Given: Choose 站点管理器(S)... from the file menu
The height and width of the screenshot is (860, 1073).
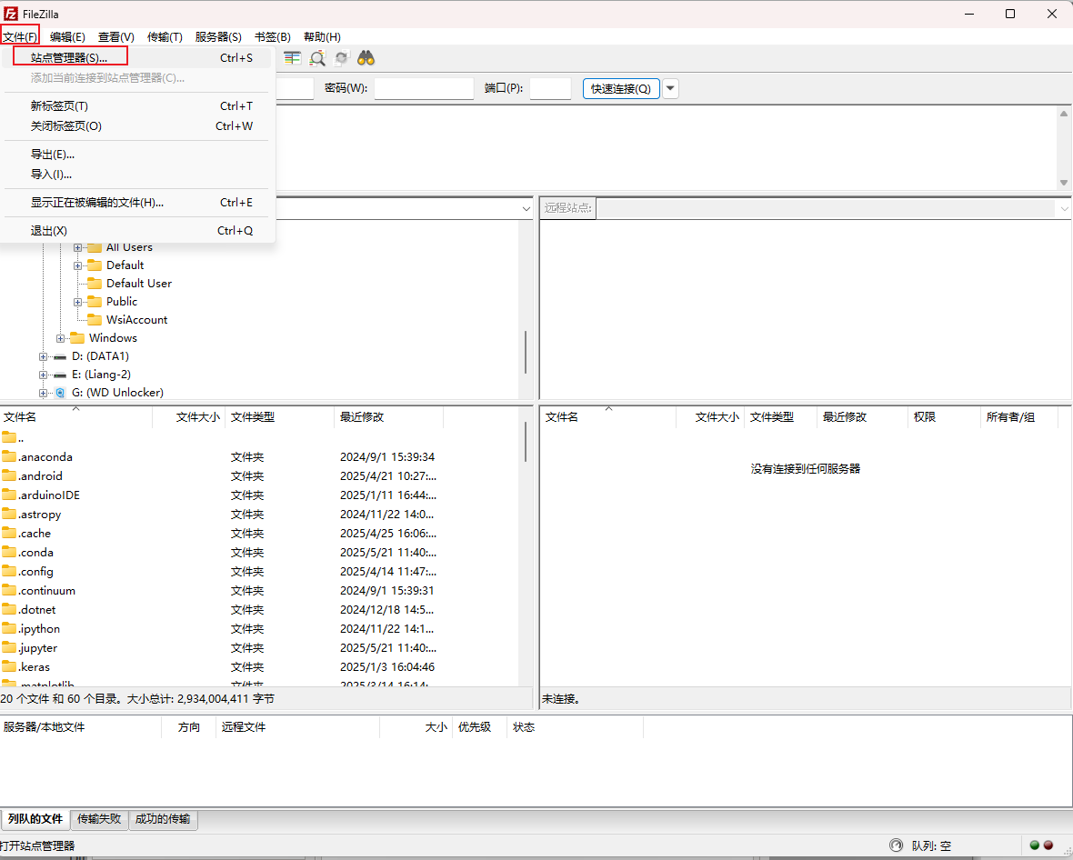Looking at the screenshot, I should [137, 57].
